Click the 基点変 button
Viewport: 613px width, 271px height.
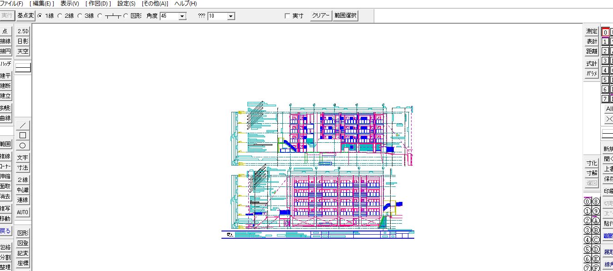25,15
